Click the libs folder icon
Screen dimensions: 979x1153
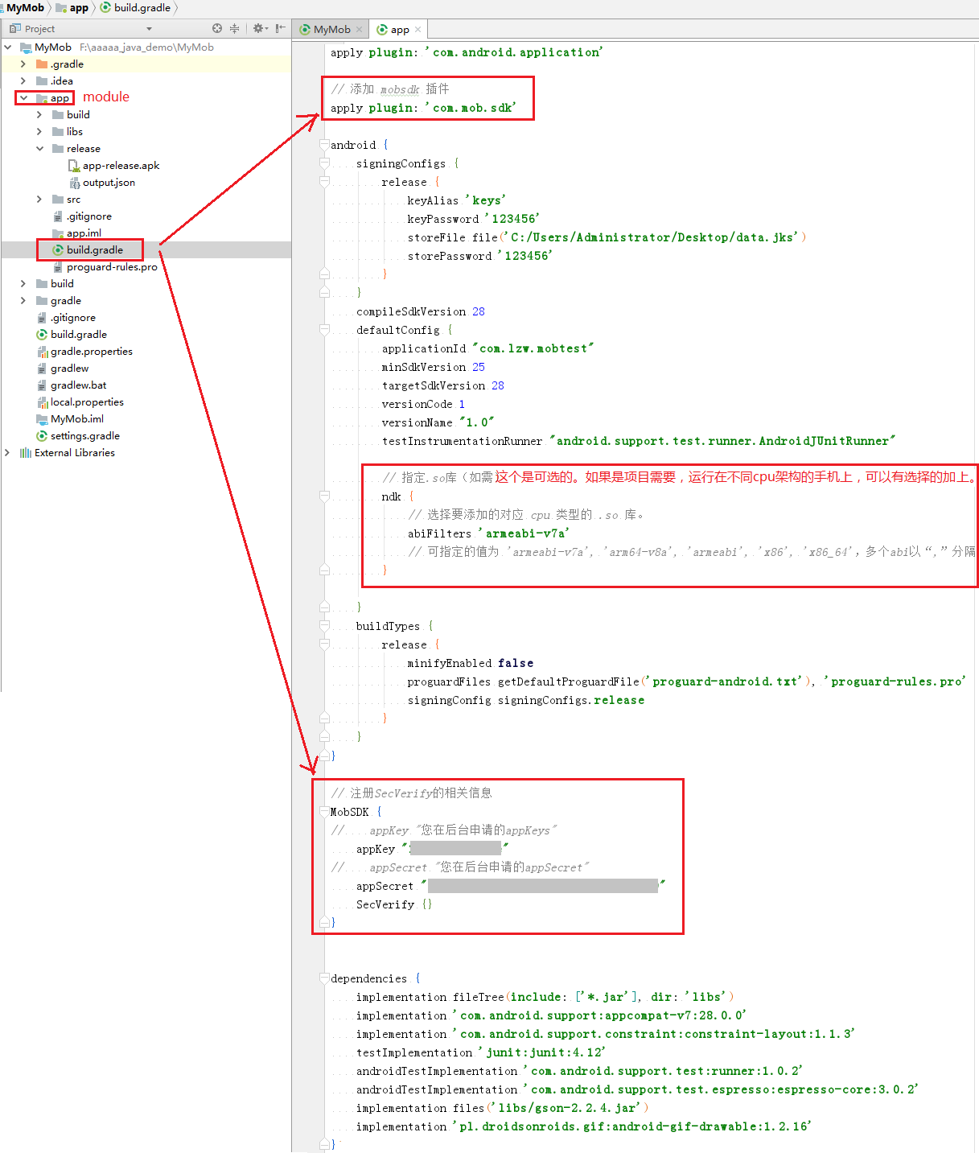58,132
